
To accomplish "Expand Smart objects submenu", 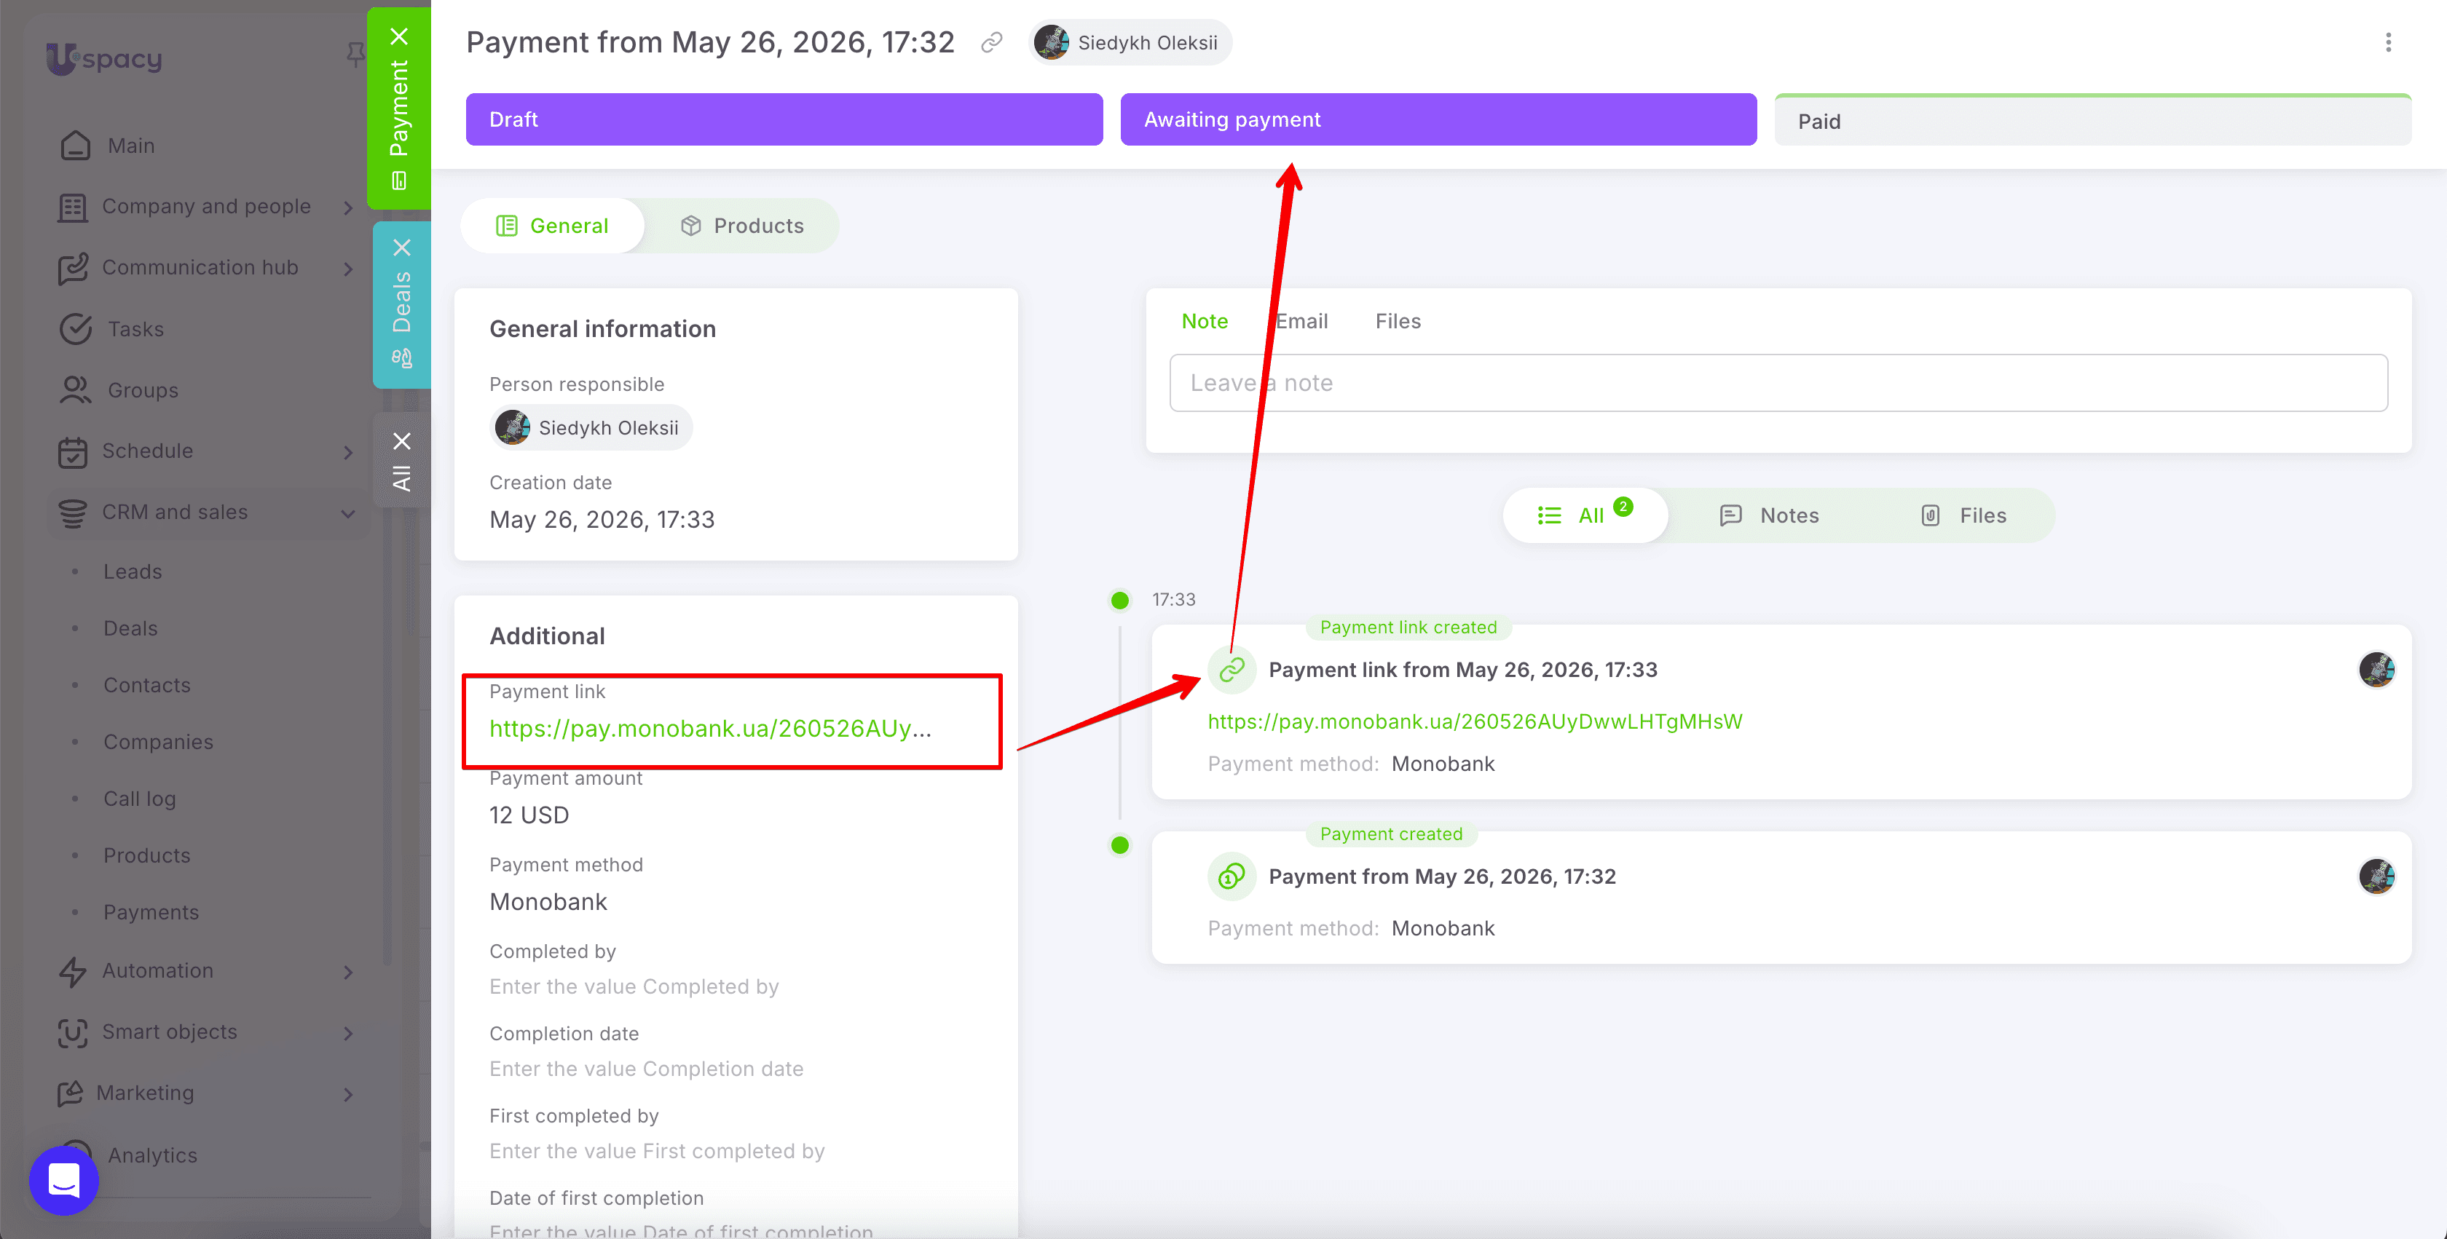I will 349,1033.
